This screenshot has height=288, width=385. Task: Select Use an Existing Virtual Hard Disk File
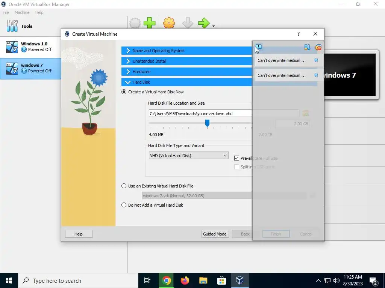pos(124,186)
